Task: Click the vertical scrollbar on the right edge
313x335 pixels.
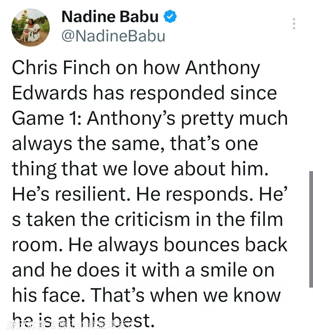Action: 311,229
